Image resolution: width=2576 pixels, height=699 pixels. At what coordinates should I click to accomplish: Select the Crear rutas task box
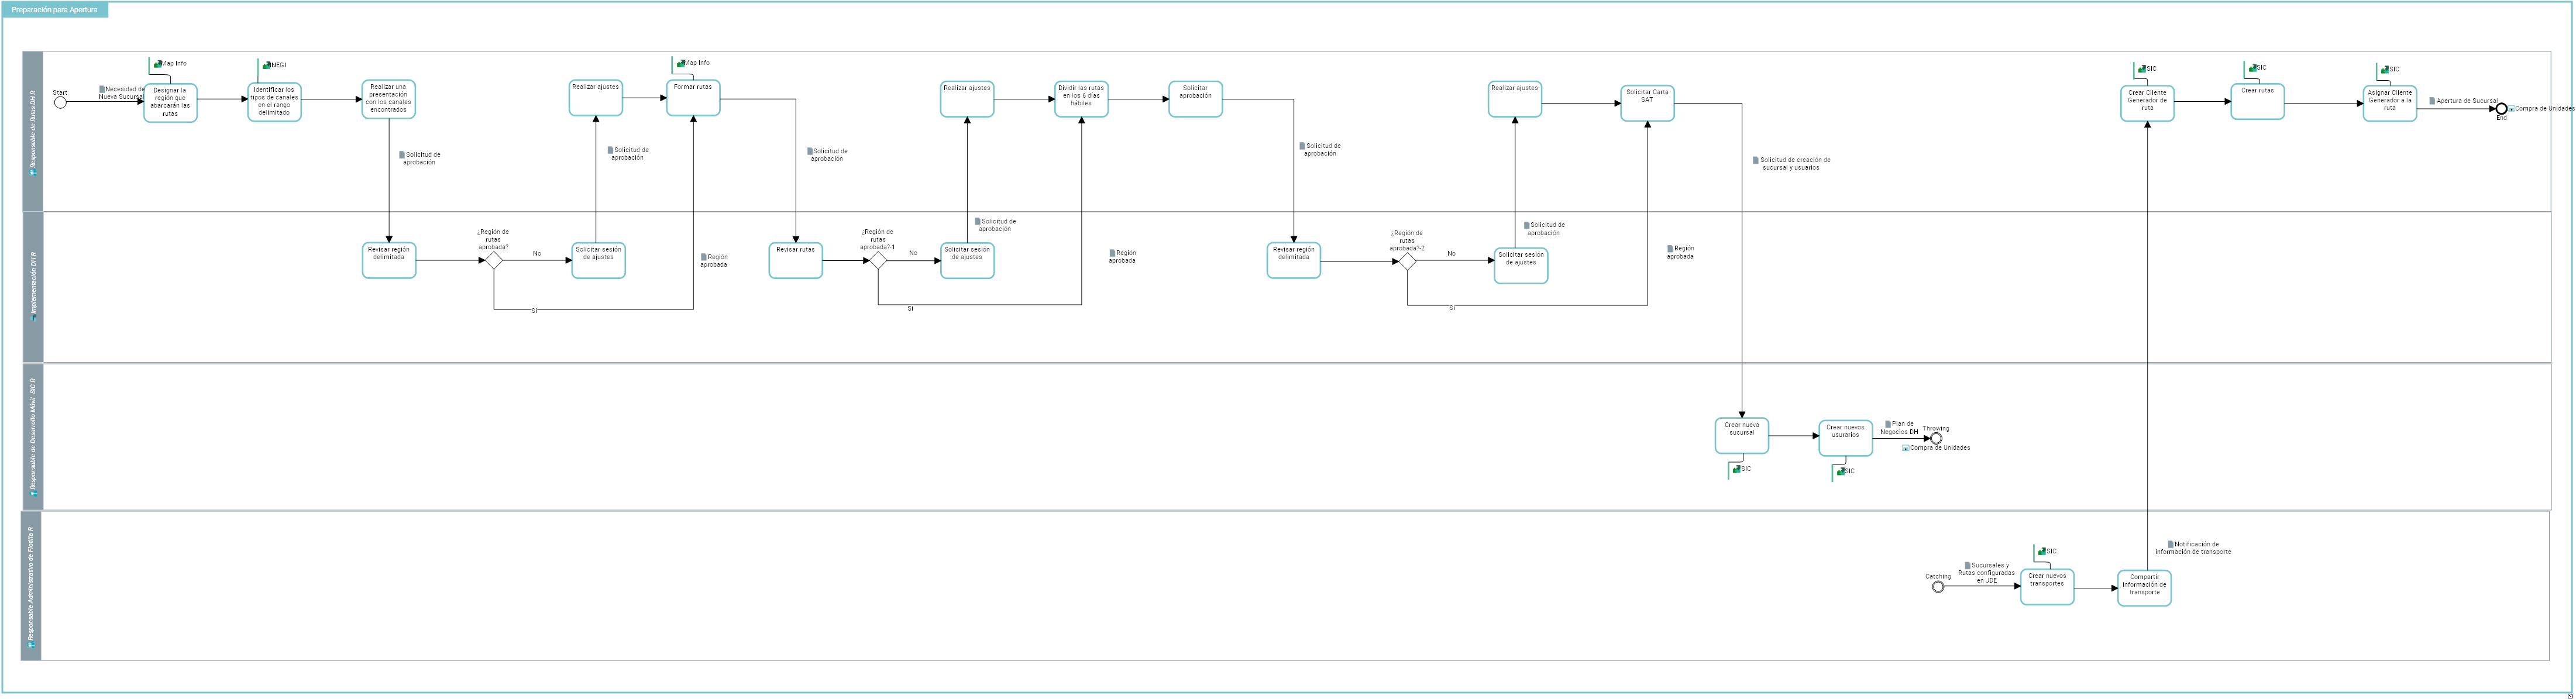tap(2257, 101)
